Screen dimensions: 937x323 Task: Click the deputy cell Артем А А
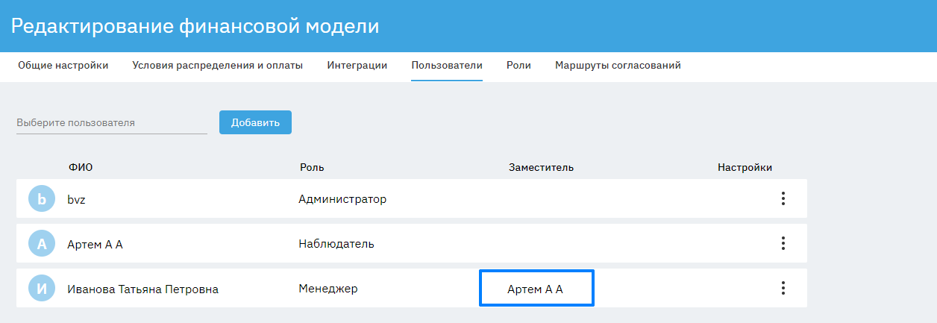(536, 289)
